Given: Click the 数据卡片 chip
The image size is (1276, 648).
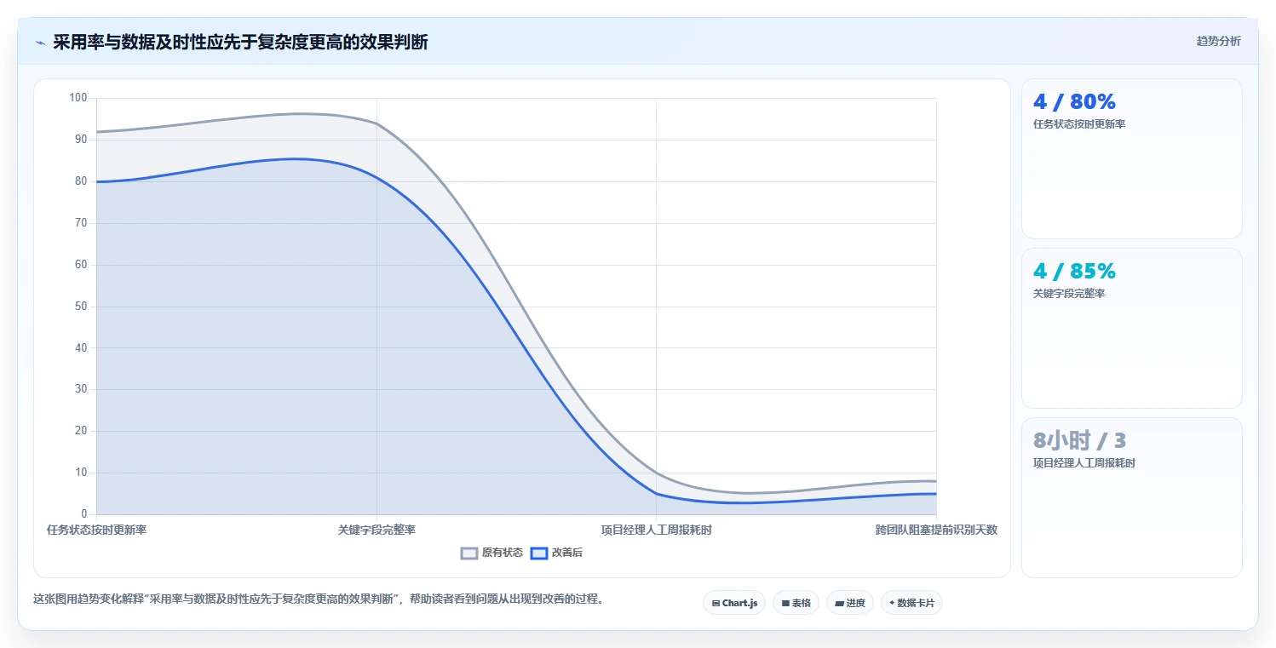Looking at the screenshot, I should [x=911, y=603].
